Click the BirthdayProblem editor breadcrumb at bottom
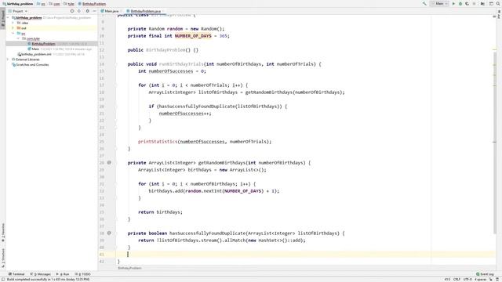The height and width of the screenshot is (282, 502). [x=129, y=268]
